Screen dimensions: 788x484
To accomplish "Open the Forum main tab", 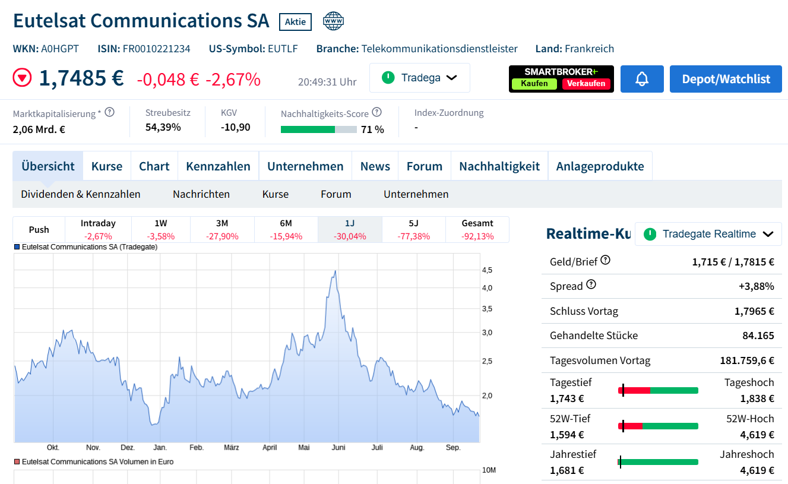I will (x=425, y=166).
